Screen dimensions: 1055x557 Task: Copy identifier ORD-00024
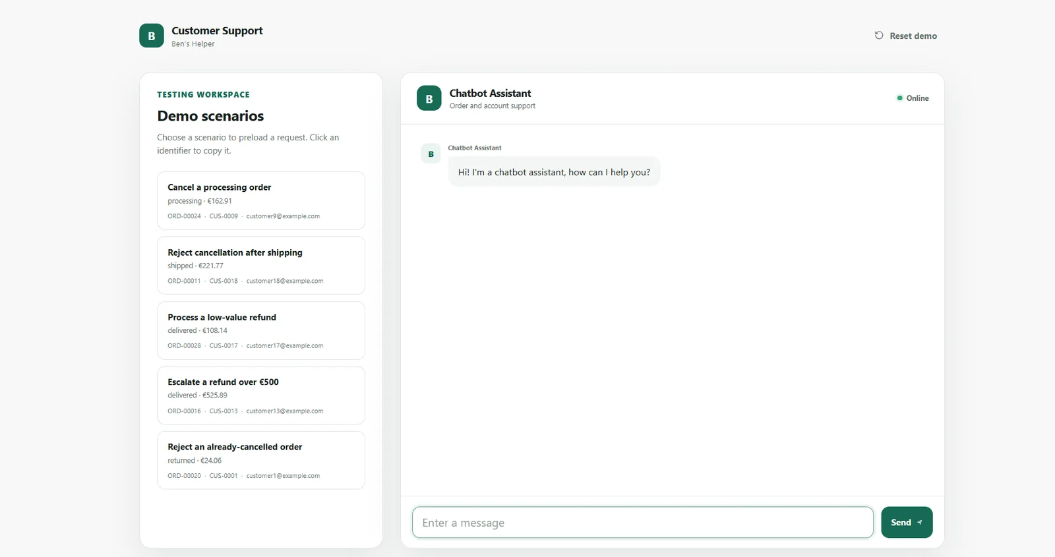tap(184, 216)
